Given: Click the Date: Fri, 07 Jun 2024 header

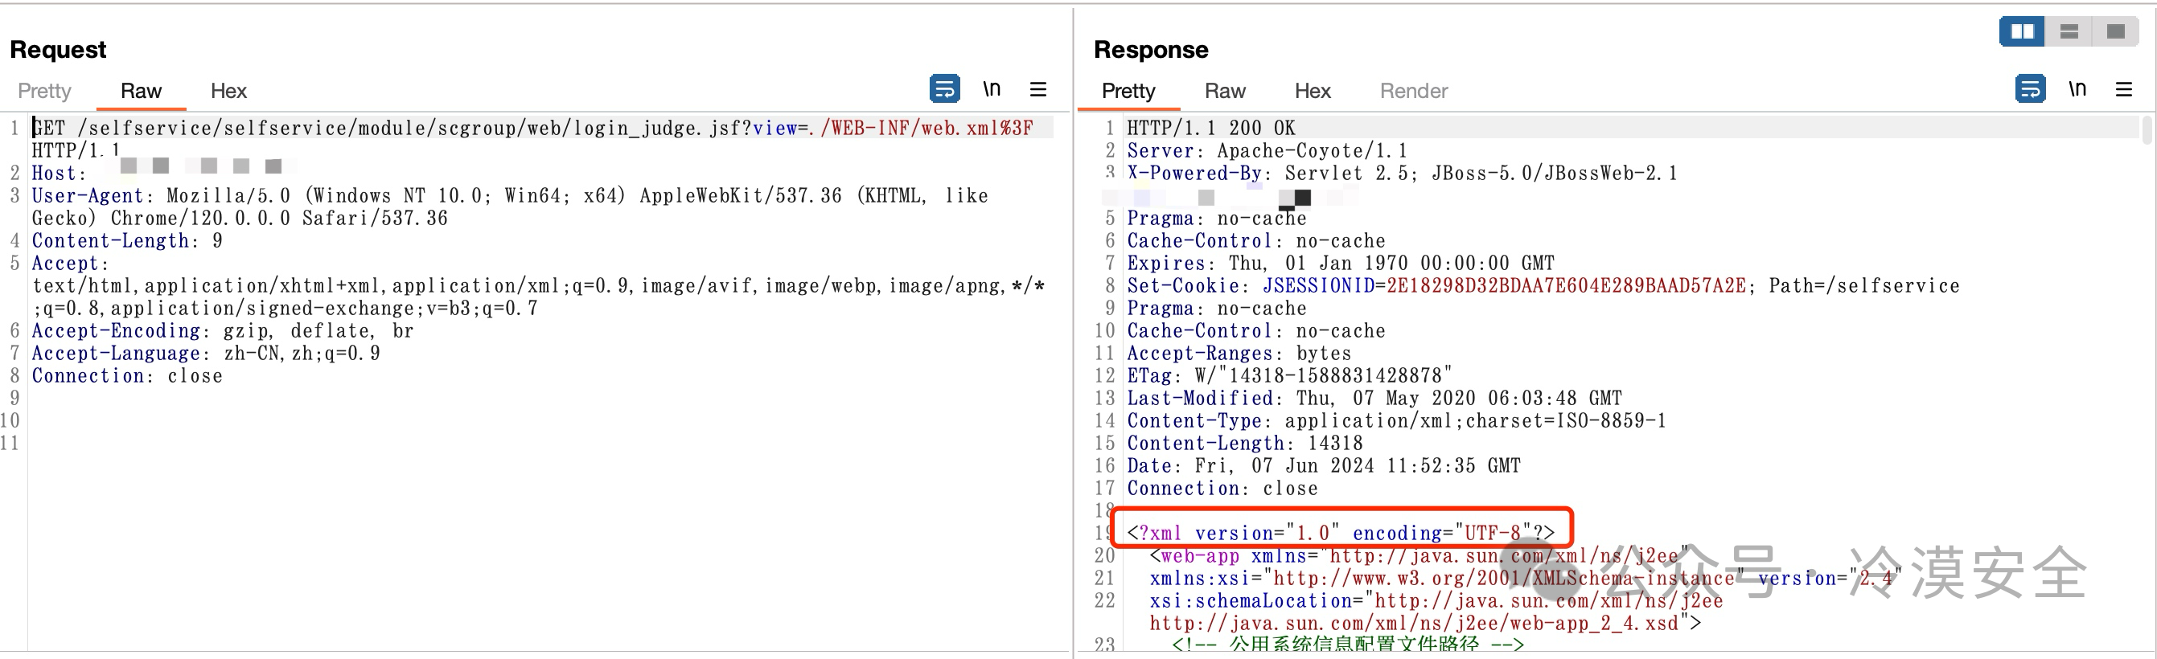Looking at the screenshot, I should click(1323, 467).
